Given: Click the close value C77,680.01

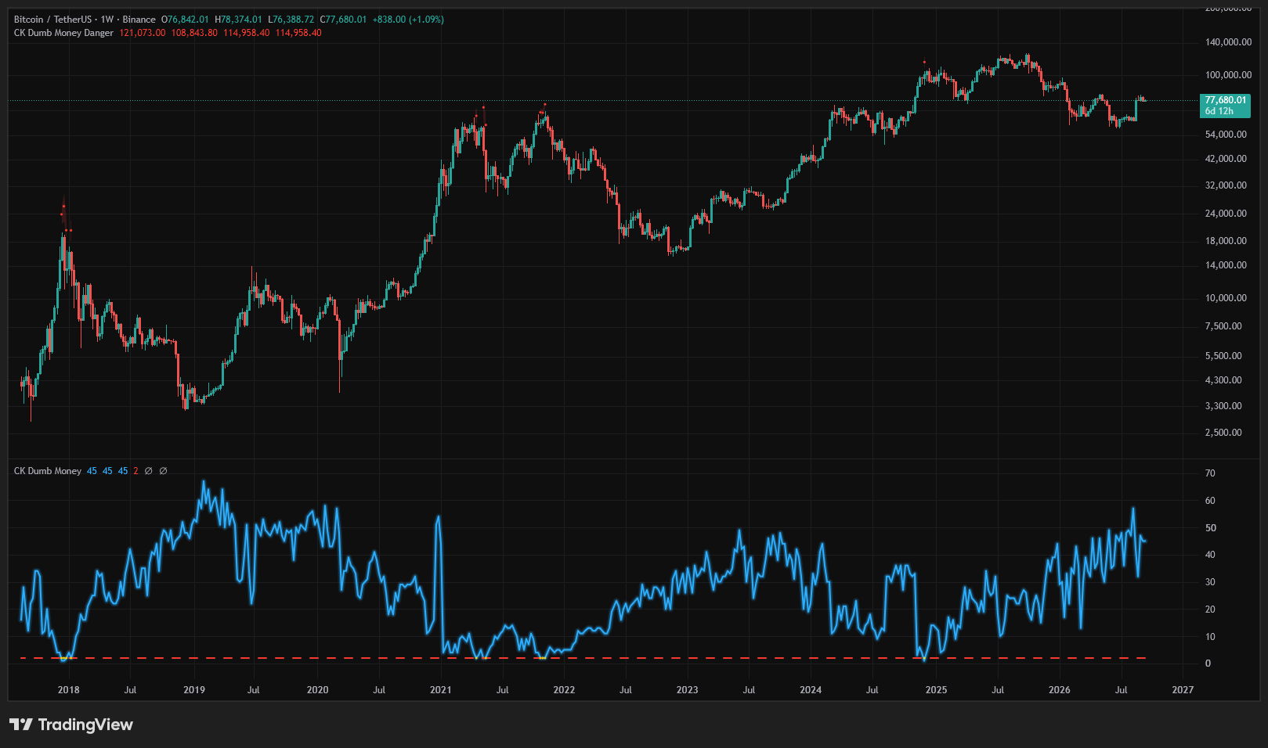Looking at the screenshot, I should pos(343,20).
